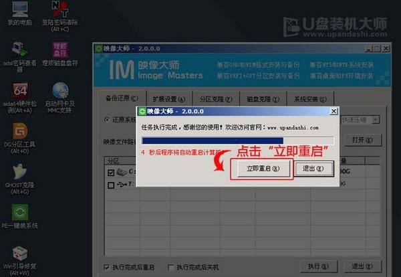Click 打开 (K) button in main window
The height and width of the screenshot is (277, 401).
362,140
